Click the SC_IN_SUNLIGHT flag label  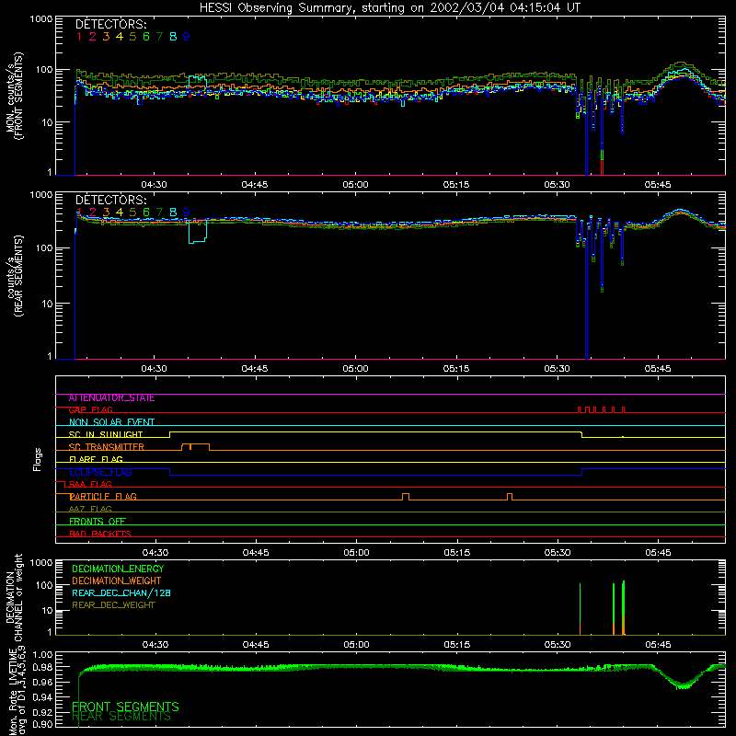click(x=106, y=434)
